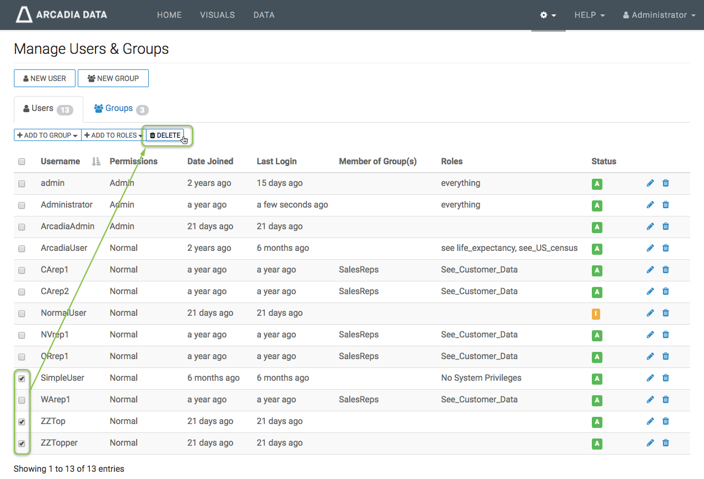Image resolution: width=704 pixels, height=479 pixels.
Task: Uncheck the SimpleUser checkbox
Action: (x=22, y=379)
